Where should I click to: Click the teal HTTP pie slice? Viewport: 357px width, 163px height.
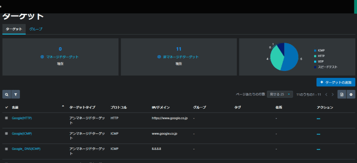276,58
